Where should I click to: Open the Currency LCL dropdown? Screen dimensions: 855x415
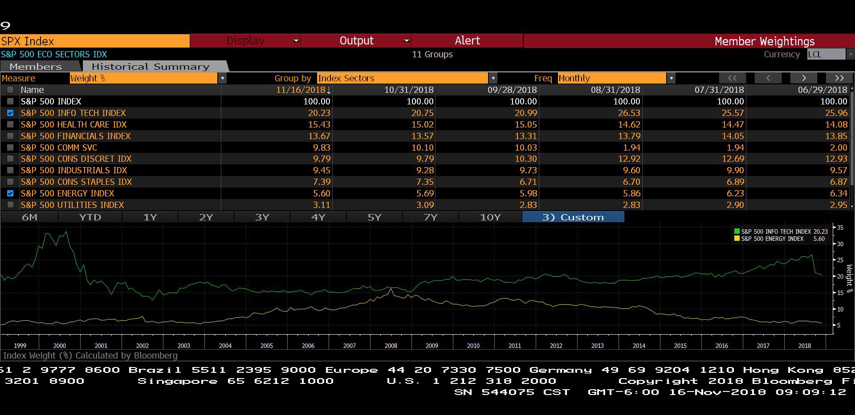pyautogui.click(x=851, y=54)
